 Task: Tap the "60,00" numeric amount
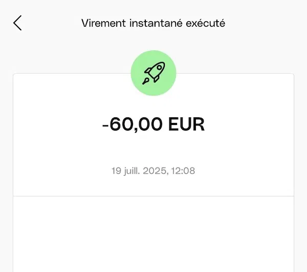click(x=136, y=124)
